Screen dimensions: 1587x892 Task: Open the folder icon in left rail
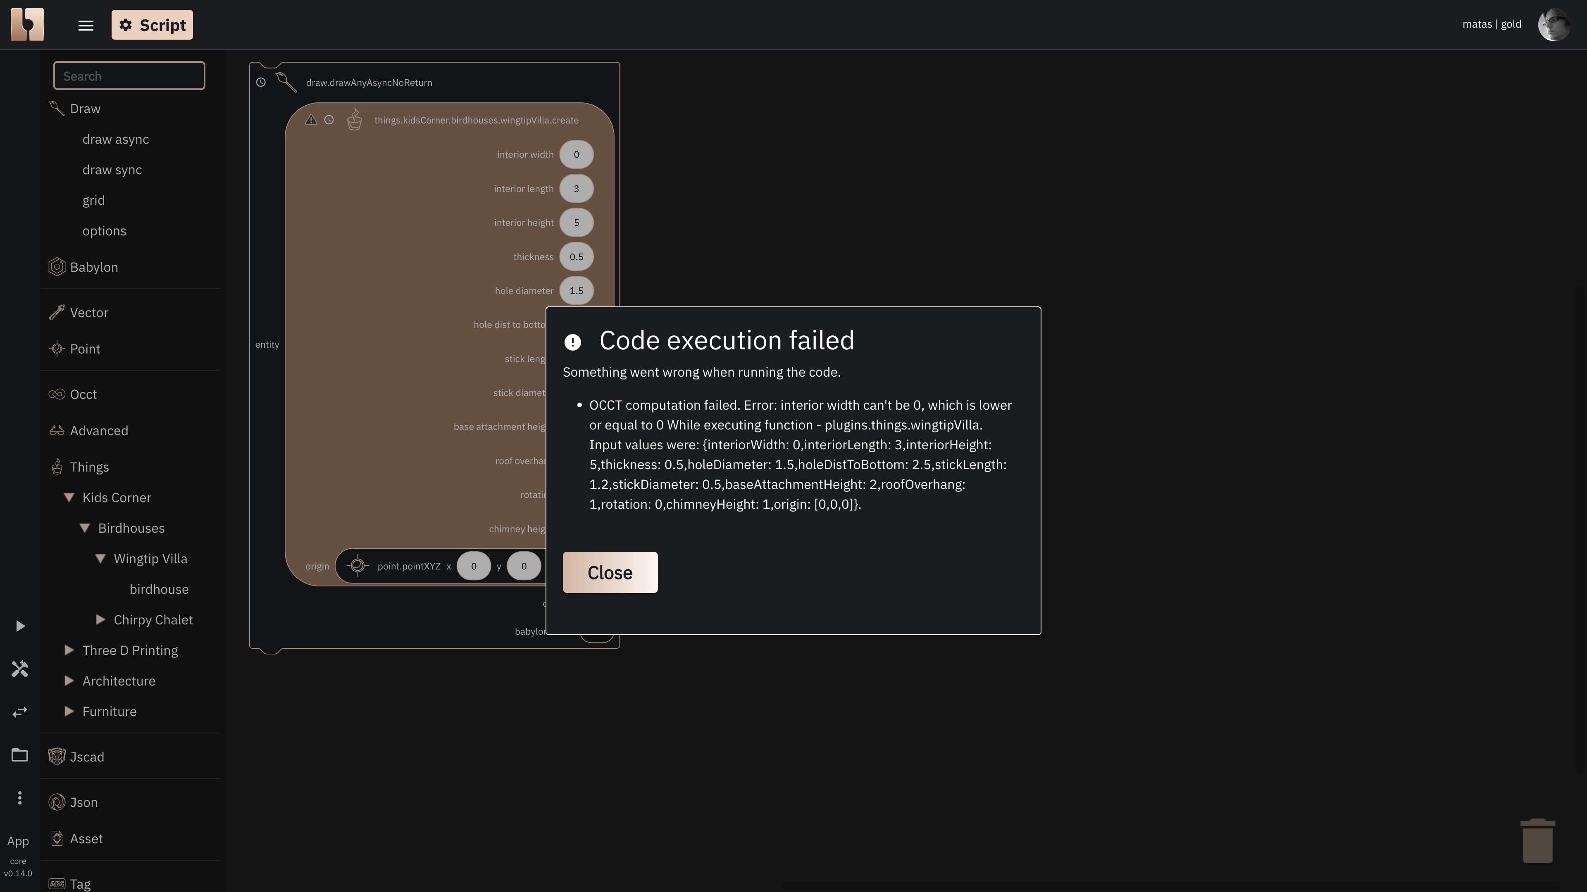click(x=20, y=755)
